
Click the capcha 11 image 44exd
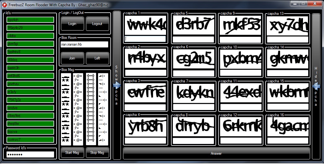point(241,93)
